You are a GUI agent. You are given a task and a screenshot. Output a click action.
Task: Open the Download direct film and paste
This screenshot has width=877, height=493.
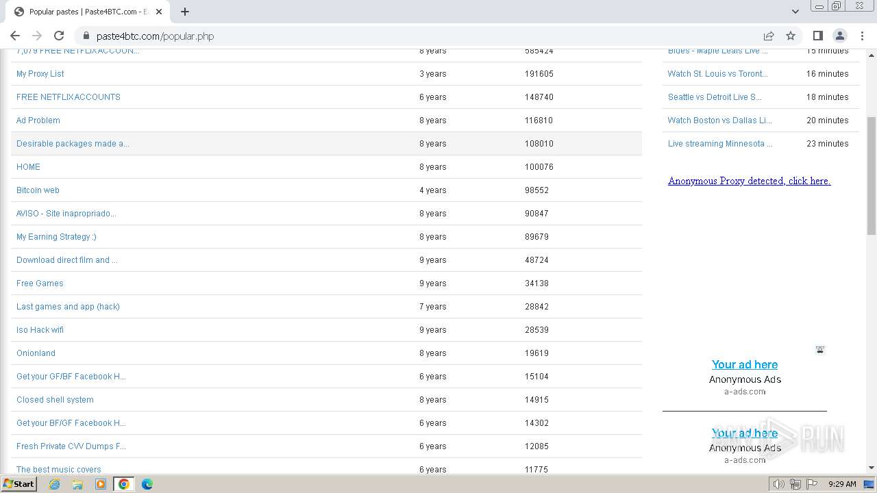(67, 260)
